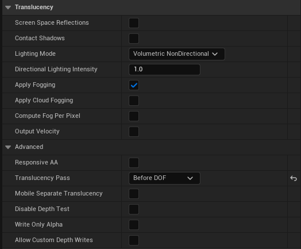301x249 pixels.
Task: Collapse the Translucency section
Action: (x=8, y=7)
